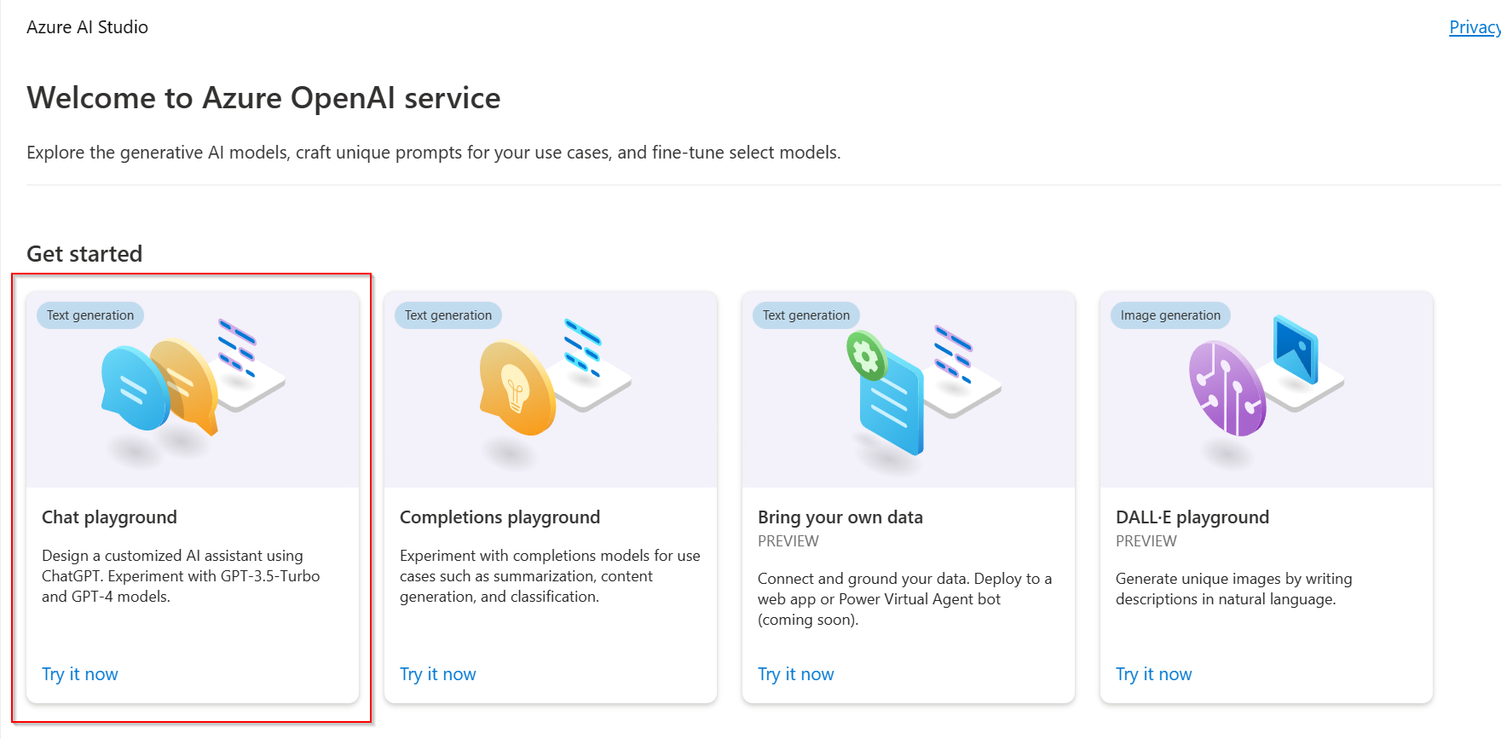Screen dimensions: 1501x739
Task: Open Try it now for Chat playground
Action: click(80, 674)
